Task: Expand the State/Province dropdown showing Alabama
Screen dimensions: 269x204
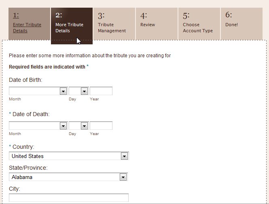Action: tap(68, 177)
